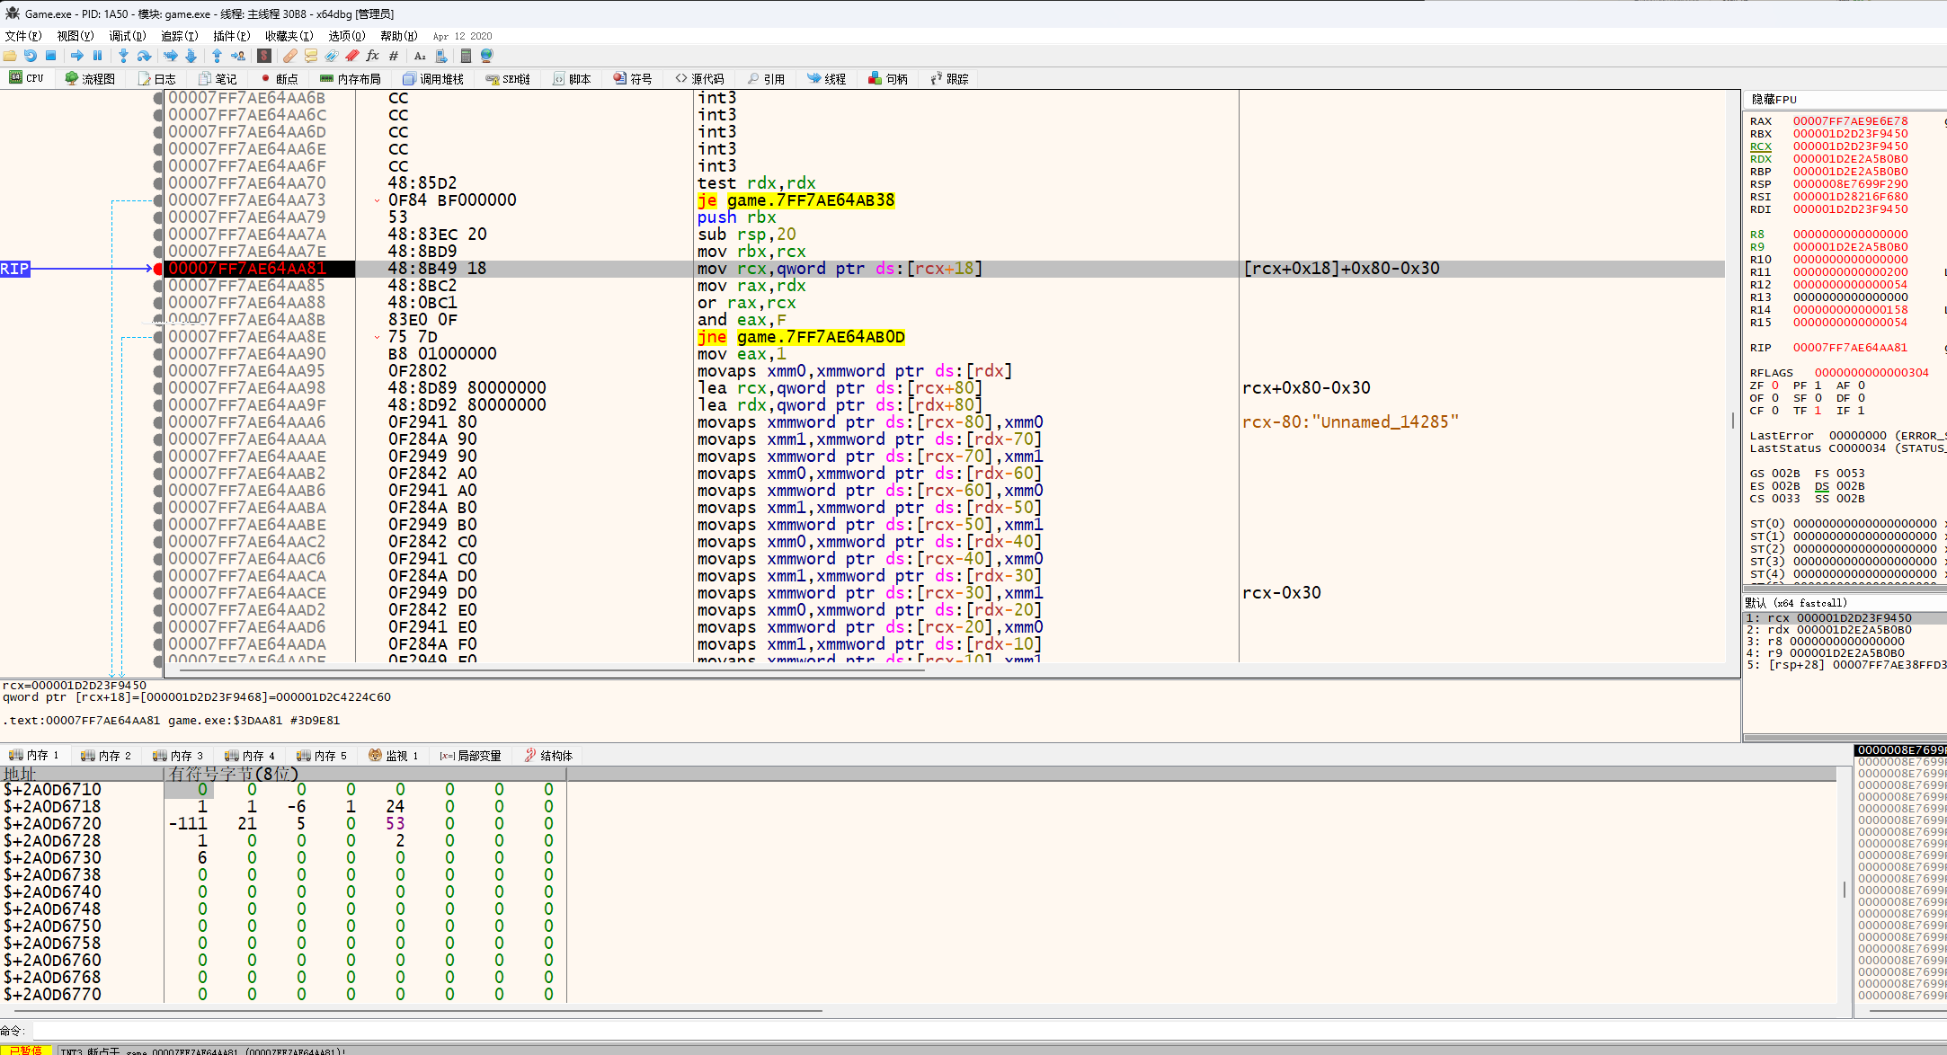This screenshot has width=1947, height=1055.
Task: Switch to the 断点 breakpoints tab
Action: 280,79
